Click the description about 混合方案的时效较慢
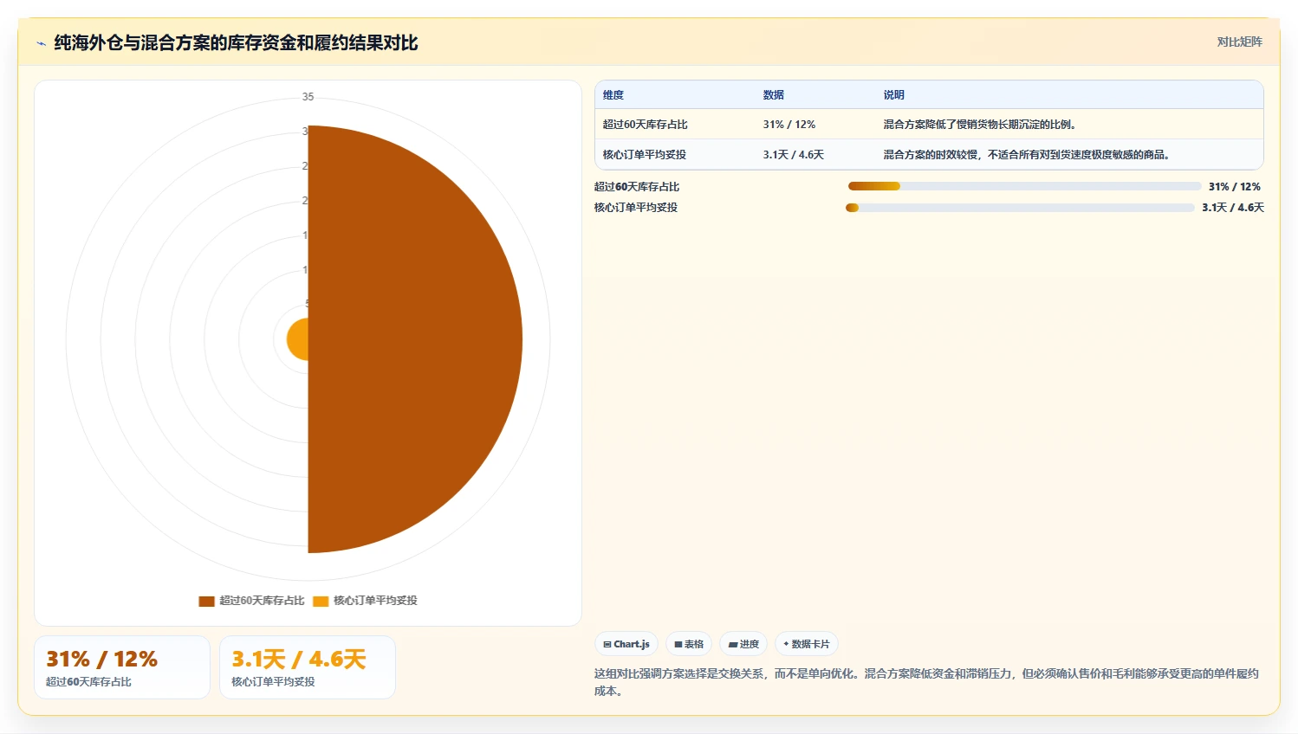The height and width of the screenshot is (734, 1298). pos(1027,155)
